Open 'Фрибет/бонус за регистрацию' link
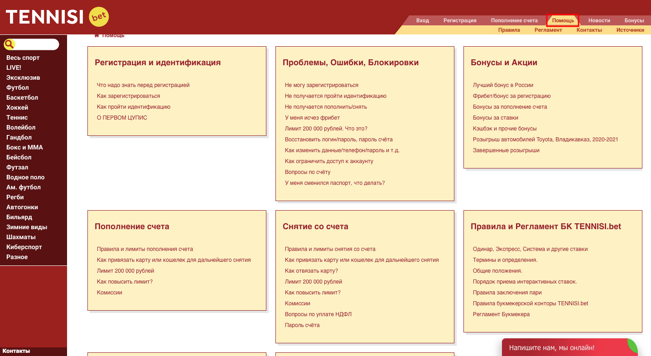The height and width of the screenshot is (356, 651). pyautogui.click(x=512, y=96)
